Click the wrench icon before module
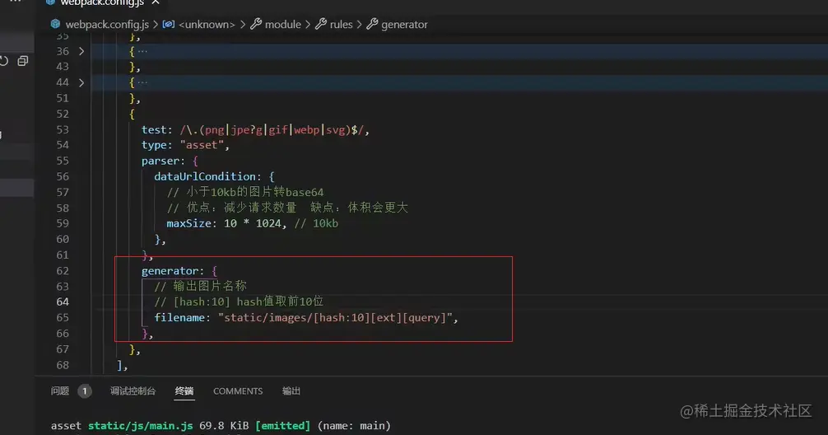Viewport: 828px width, 435px height. click(256, 25)
